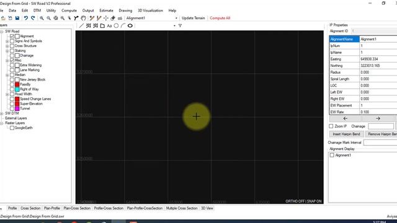Click the Chainage Mark Interval input field
The width and height of the screenshot is (397, 223).
380,142
